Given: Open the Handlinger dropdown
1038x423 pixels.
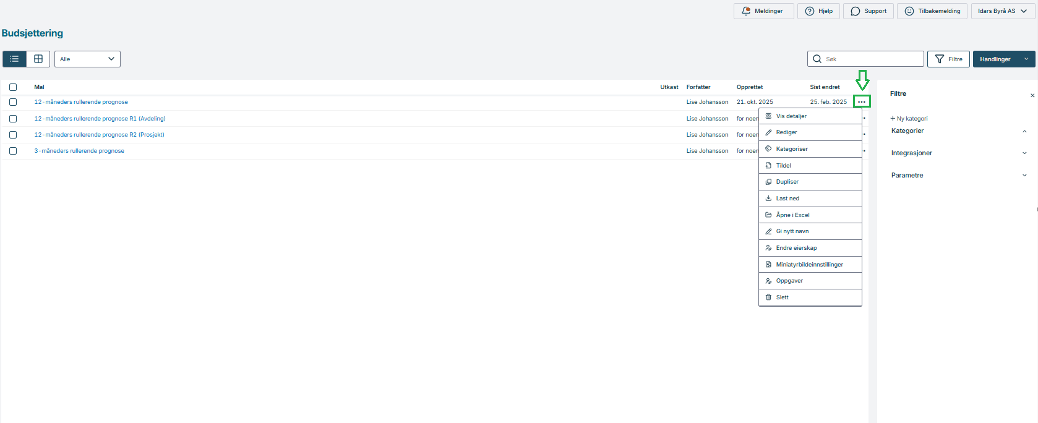Looking at the screenshot, I should click(1003, 59).
